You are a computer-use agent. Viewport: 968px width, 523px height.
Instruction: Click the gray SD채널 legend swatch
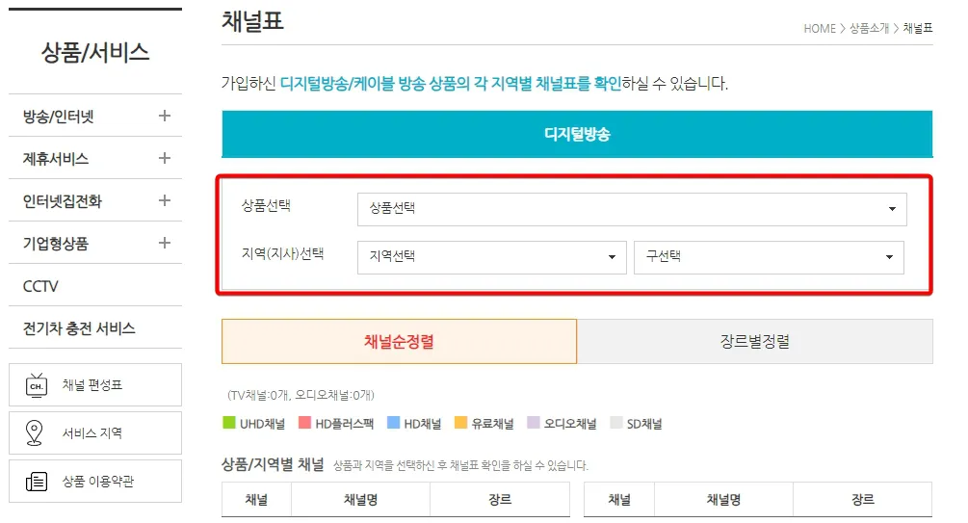(616, 423)
